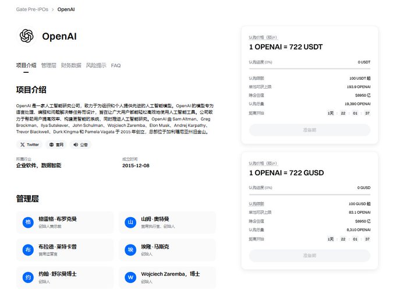This screenshot has width=396, height=297.
Task: Click the 8,310 OPENAI total value
Action: pyautogui.click(x=359, y=230)
